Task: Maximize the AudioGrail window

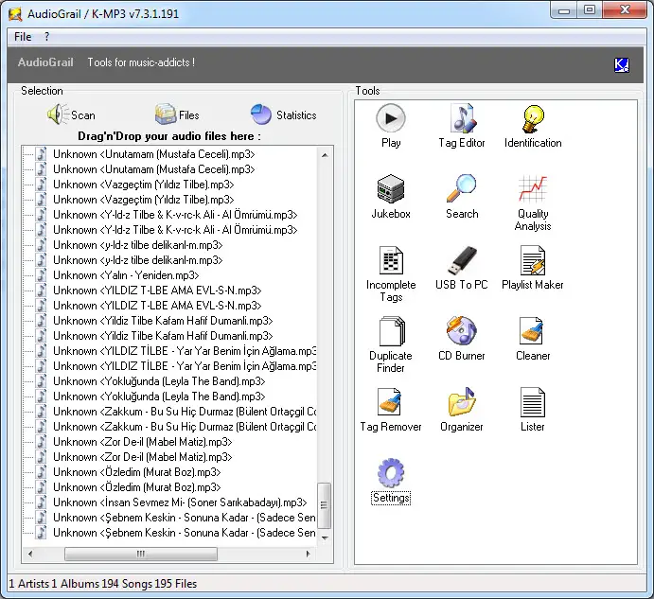Action: click(x=590, y=10)
